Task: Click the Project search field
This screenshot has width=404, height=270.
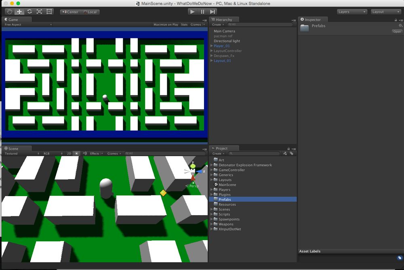Action: (254, 153)
